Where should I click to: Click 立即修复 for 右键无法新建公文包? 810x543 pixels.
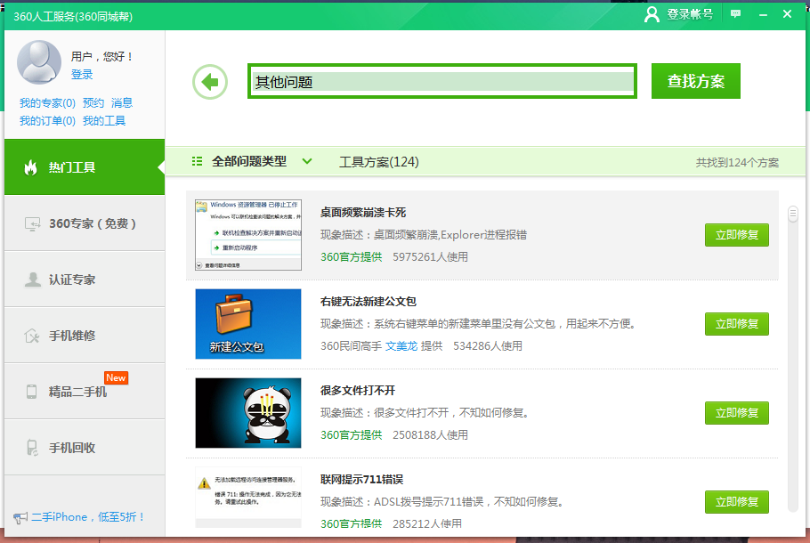tap(737, 324)
